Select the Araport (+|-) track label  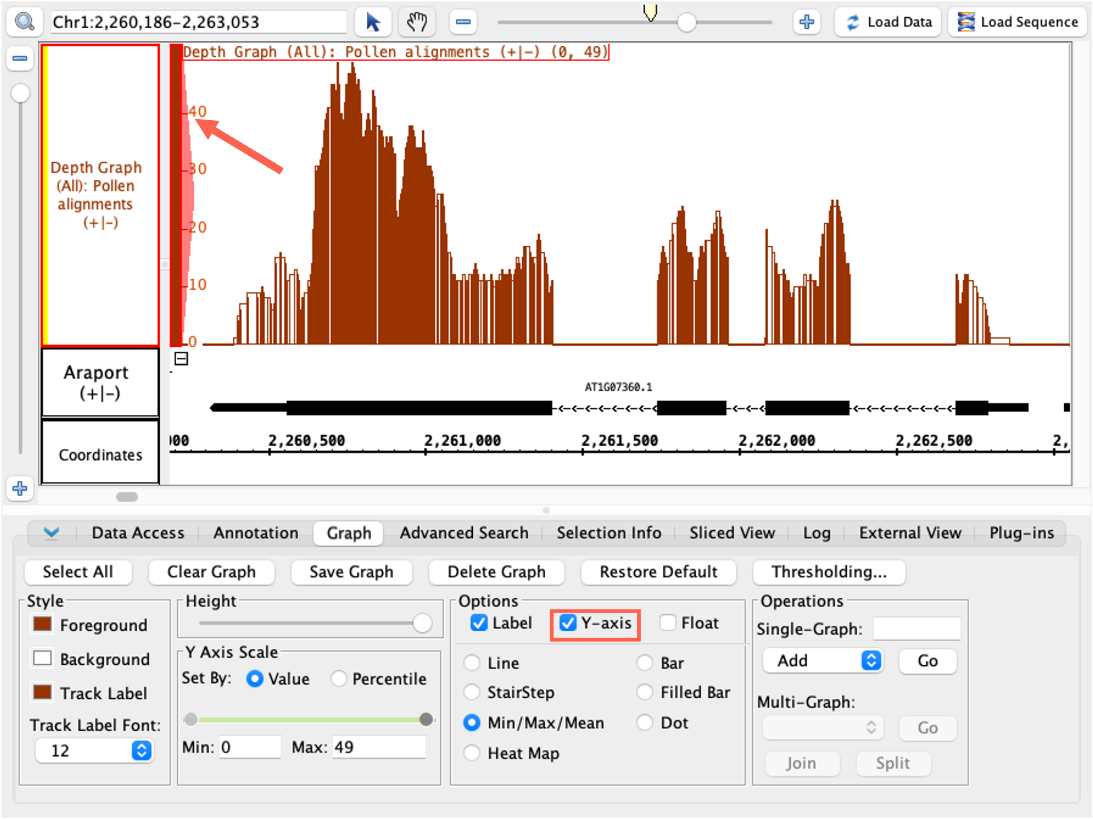[x=101, y=382]
